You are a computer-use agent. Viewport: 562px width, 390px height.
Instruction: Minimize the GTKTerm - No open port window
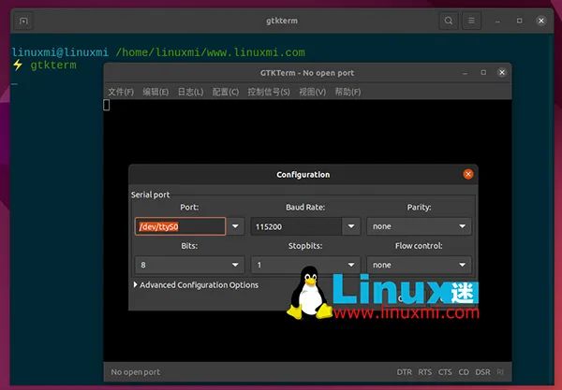click(465, 73)
